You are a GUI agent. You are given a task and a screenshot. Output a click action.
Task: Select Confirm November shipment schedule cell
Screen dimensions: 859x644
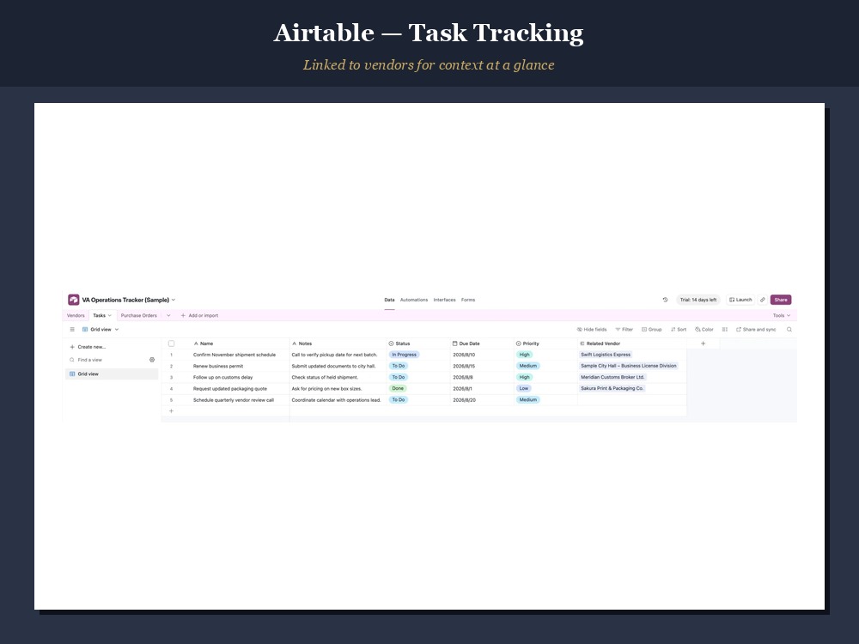(235, 355)
